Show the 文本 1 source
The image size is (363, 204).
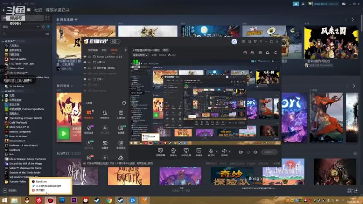pos(85,85)
